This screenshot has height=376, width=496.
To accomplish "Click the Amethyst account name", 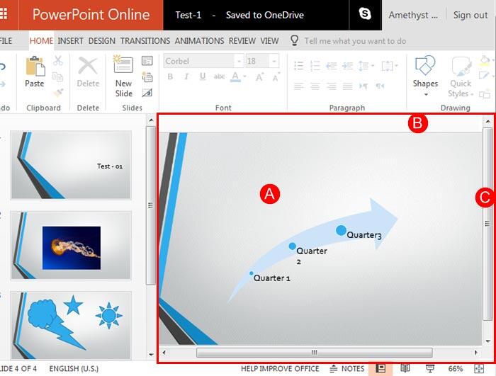I will point(413,15).
